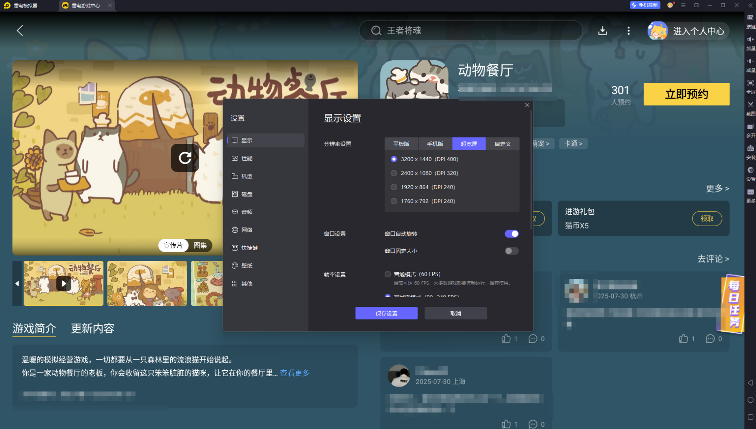Select the 超宽屏 resolution tab

469,144
